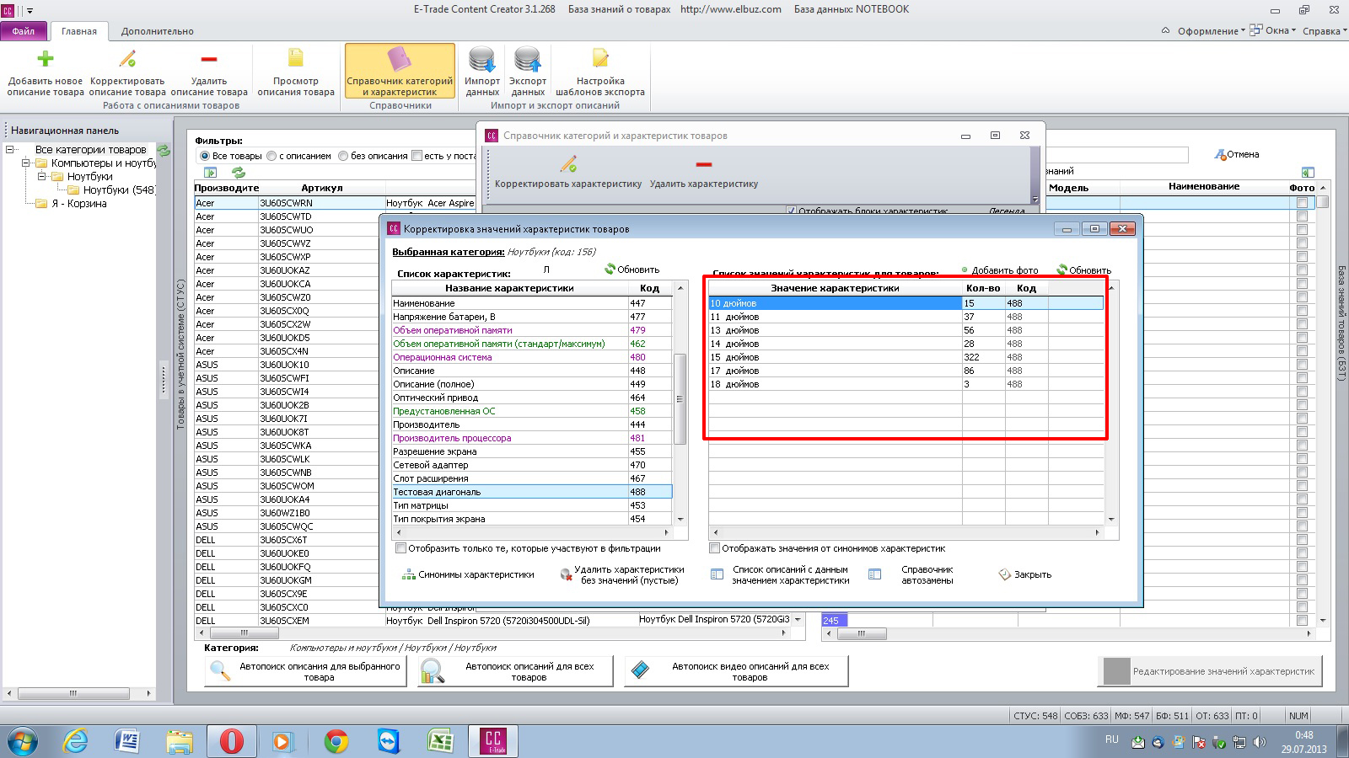Viewport: 1349px width, 758px height.
Task: Open Просмотр описания товара
Action: (x=296, y=72)
